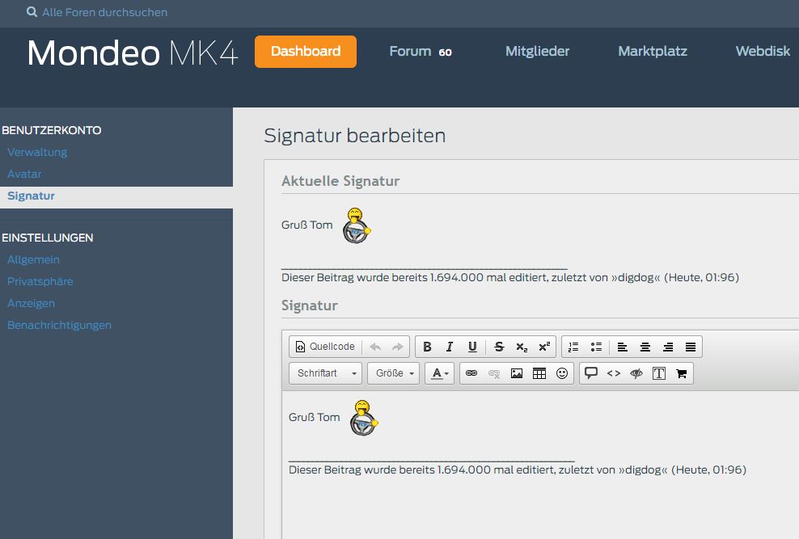This screenshot has width=799, height=539.
Task: Open Avatar settings in sidebar
Action: [x=24, y=174]
